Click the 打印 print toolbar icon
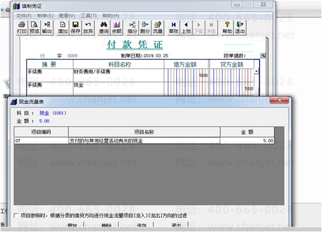Viewport: 322px width, 232px height. [x=22, y=28]
